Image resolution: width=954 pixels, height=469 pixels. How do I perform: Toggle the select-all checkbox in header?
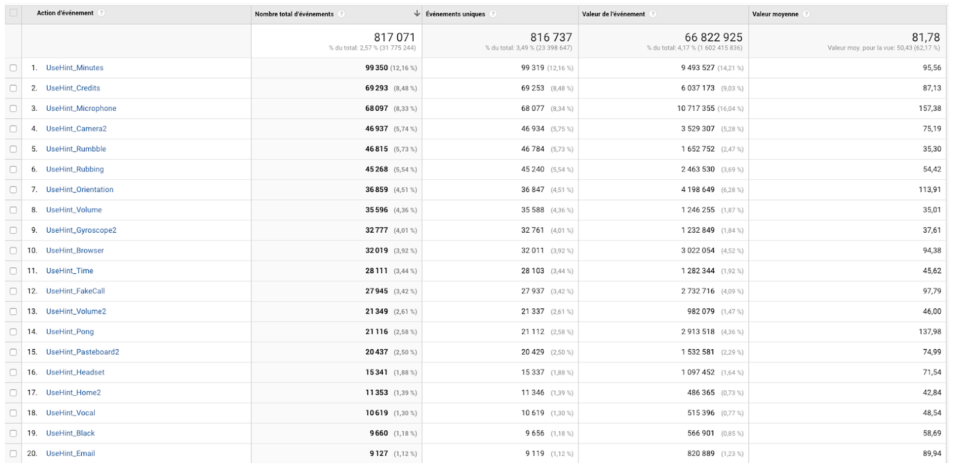(x=13, y=13)
